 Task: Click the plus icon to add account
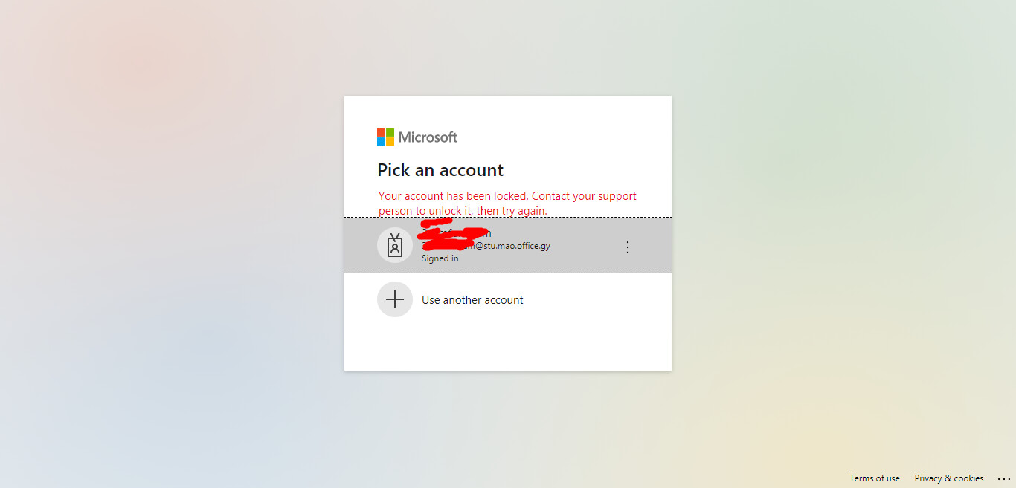tap(395, 299)
